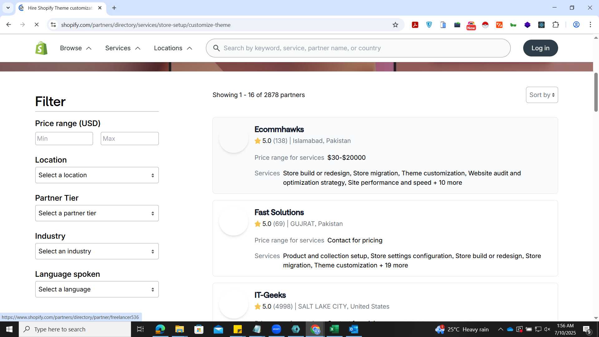
Task: Open Task View on the taskbar
Action: coord(140,329)
